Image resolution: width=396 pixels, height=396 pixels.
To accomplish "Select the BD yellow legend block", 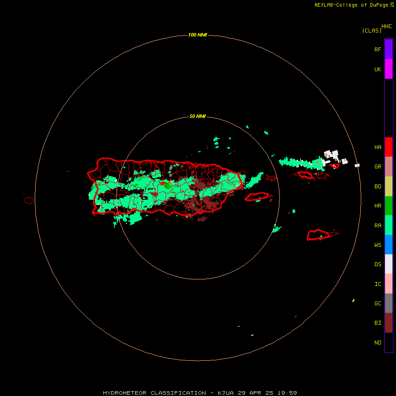I will point(389,186).
